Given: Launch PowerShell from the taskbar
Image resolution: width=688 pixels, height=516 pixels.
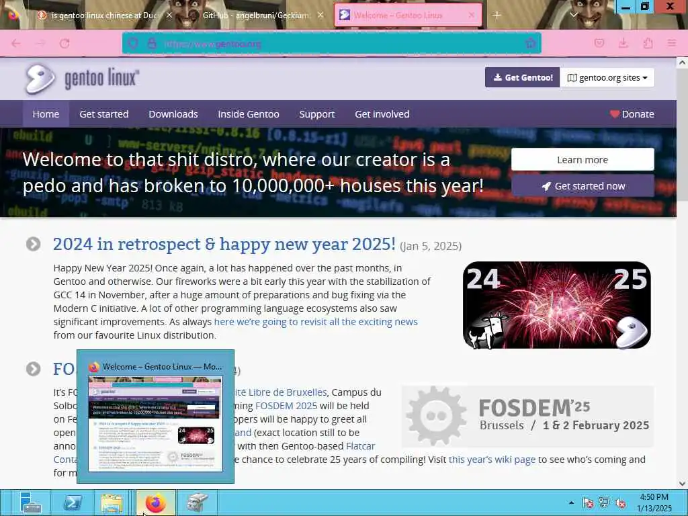Looking at the screenshot, I should pyautogui.click(x=73, y=503).
